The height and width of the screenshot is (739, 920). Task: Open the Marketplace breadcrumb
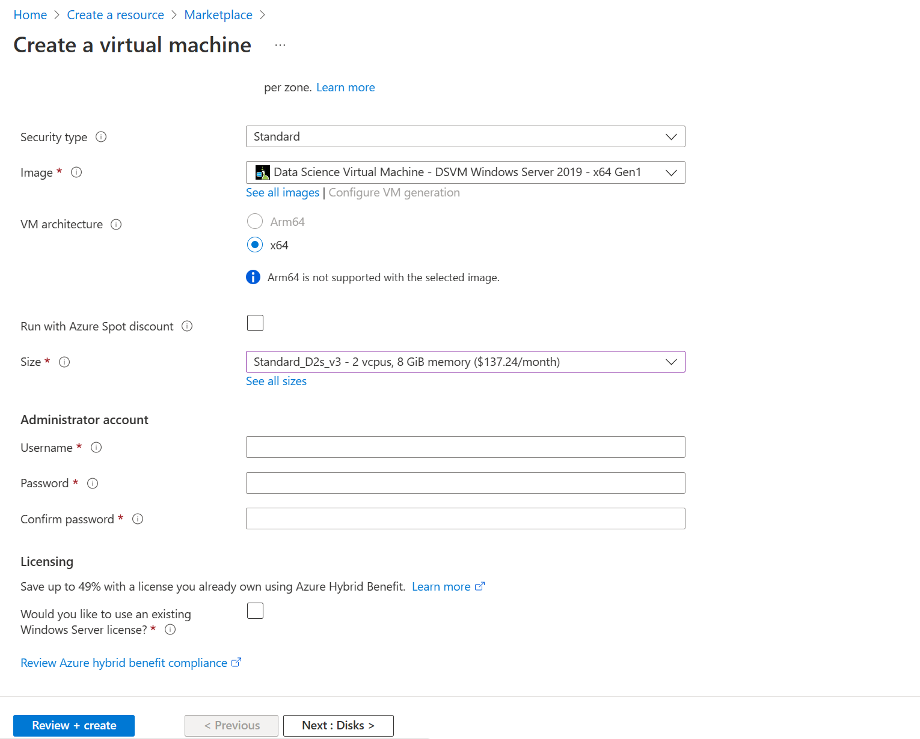(x=218, y=15)
